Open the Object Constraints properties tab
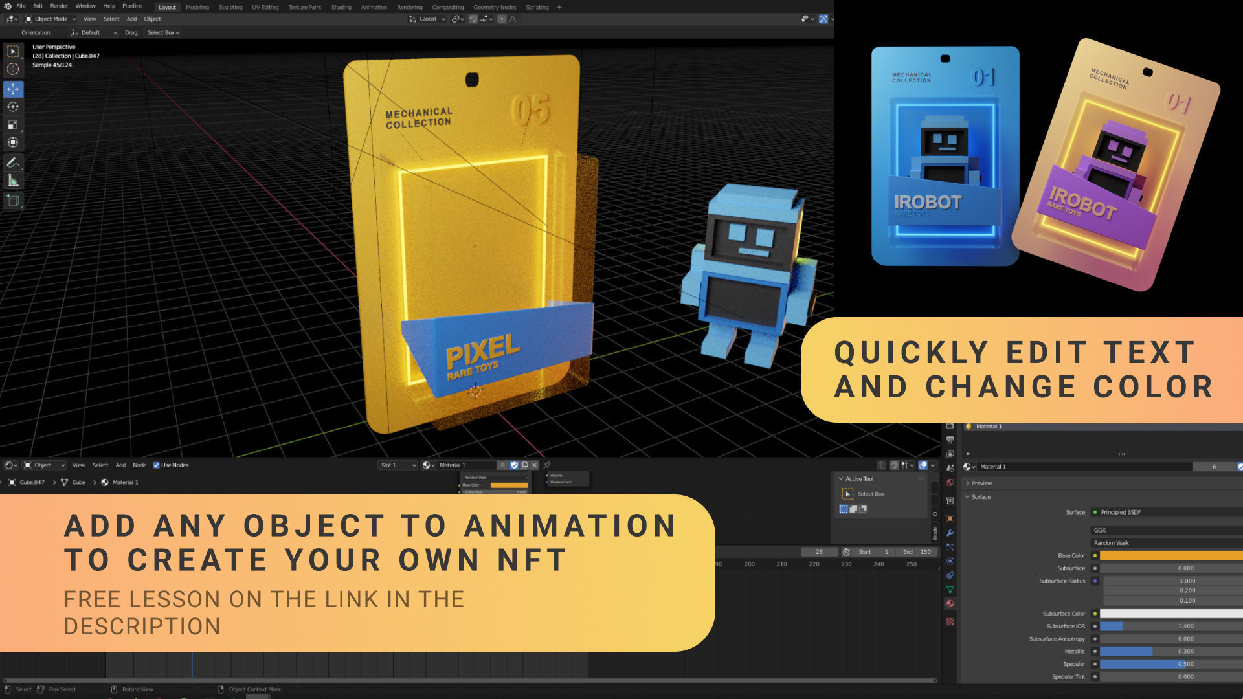The image size is (1243, 699). coord(950,575)
